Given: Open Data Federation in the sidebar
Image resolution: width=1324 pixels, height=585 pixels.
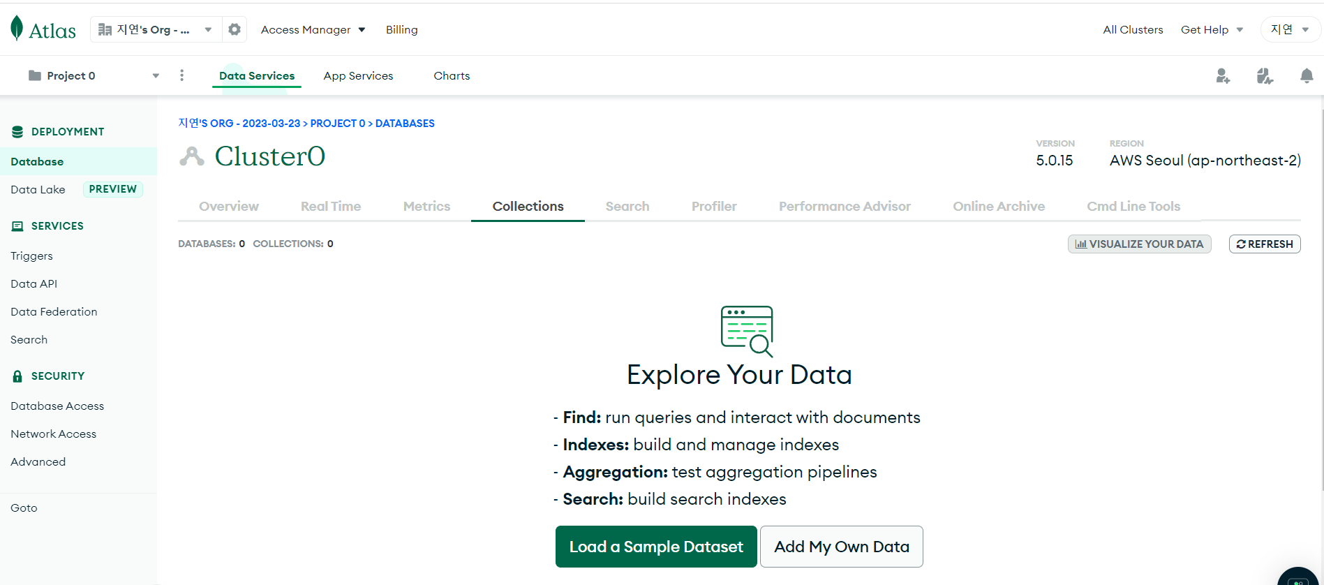Looking at the screenshot, I should click(x=54, y=311).
